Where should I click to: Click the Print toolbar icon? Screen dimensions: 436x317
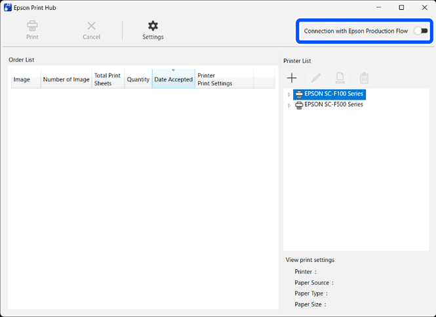tap(32, 26)
